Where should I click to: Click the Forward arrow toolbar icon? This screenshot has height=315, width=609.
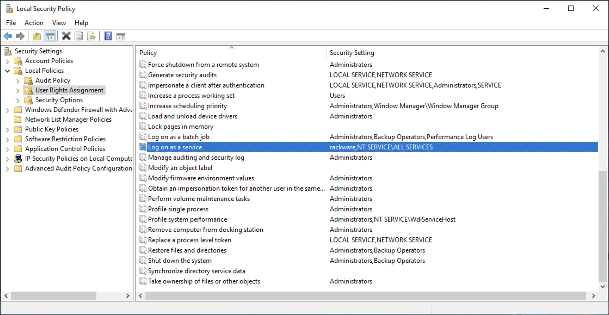tap(20, 36)
